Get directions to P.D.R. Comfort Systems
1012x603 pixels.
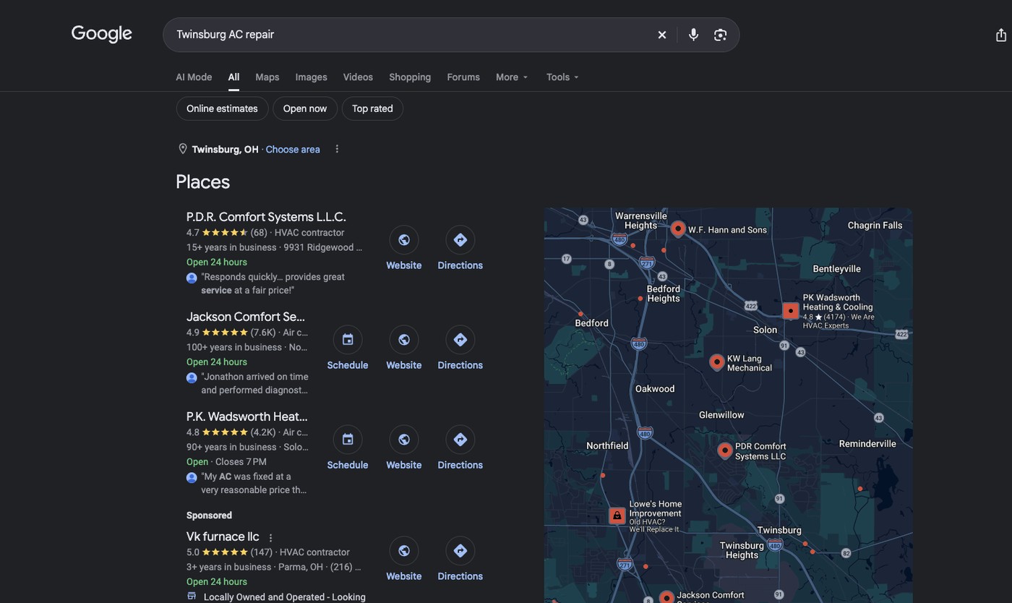(x=460, y=240)
